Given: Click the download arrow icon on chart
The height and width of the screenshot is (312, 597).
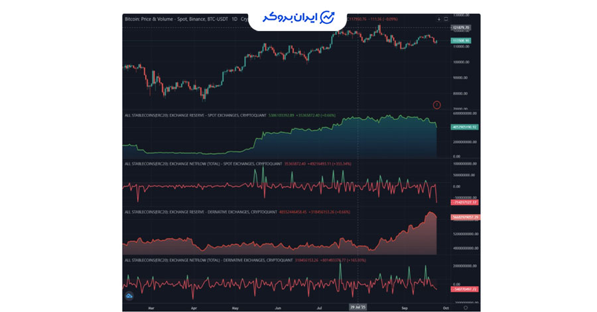Looking at the screenshot, I should pos(439,19).
